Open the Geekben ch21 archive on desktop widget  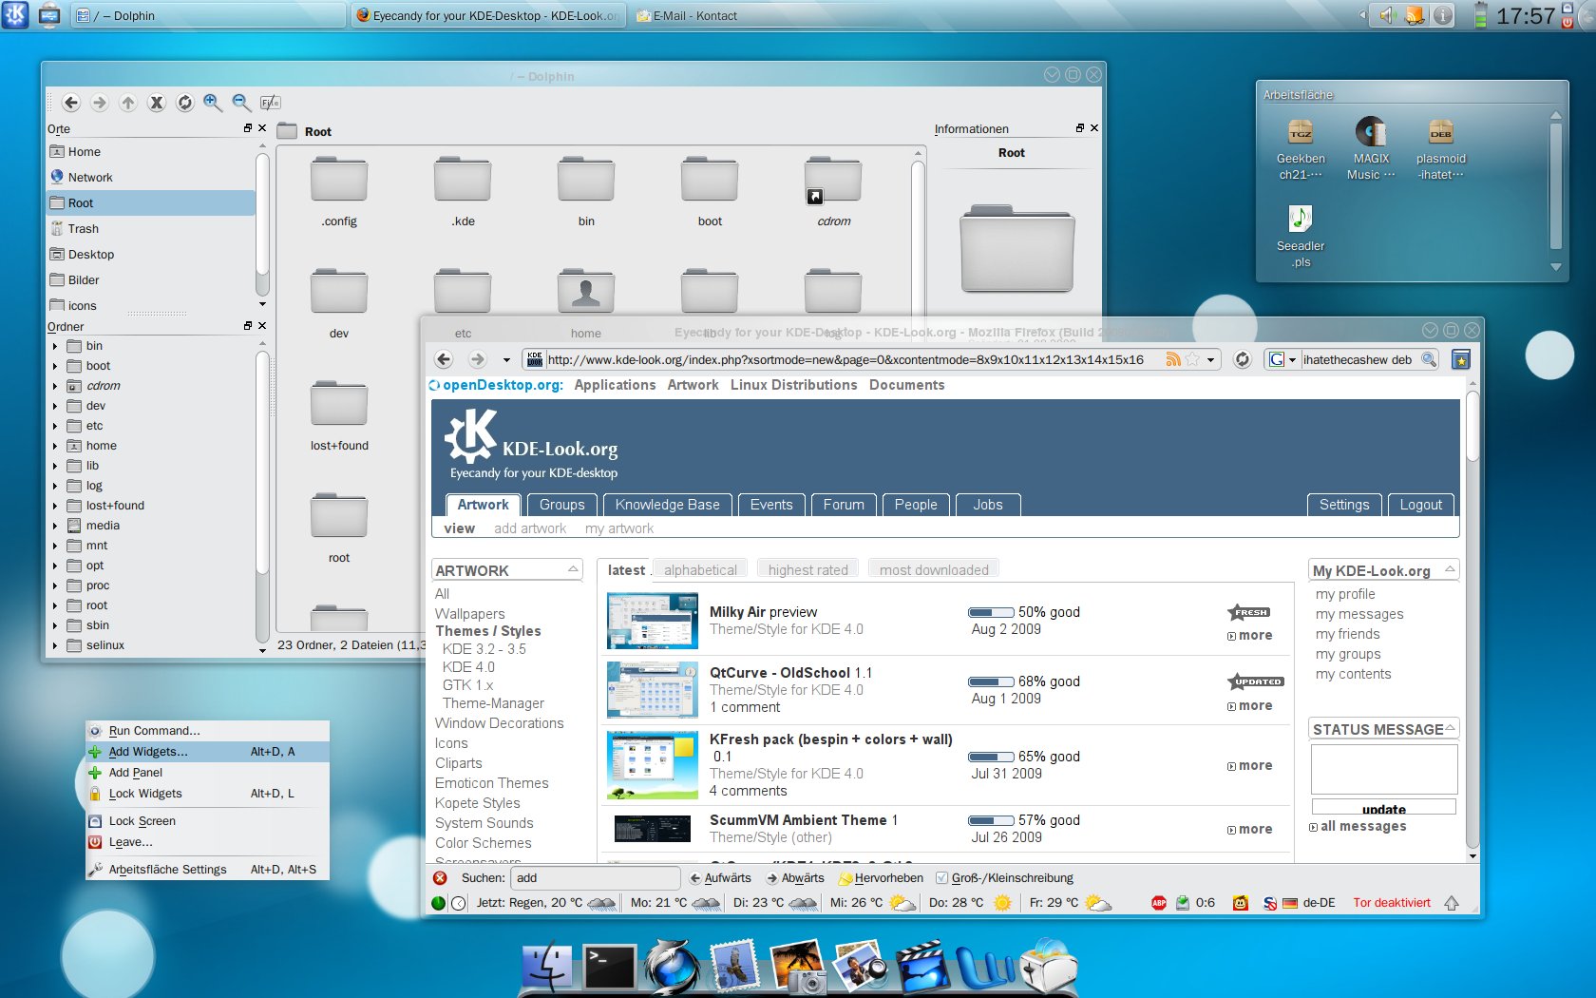click(x=1301, y=149)
